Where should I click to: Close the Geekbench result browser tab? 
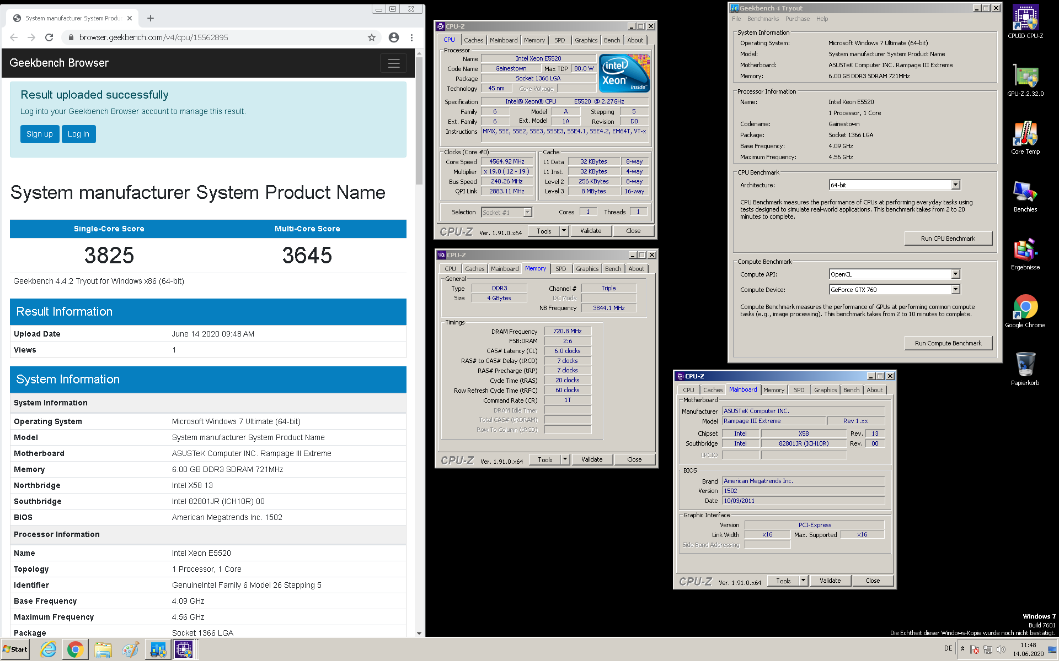click(130, 18)
